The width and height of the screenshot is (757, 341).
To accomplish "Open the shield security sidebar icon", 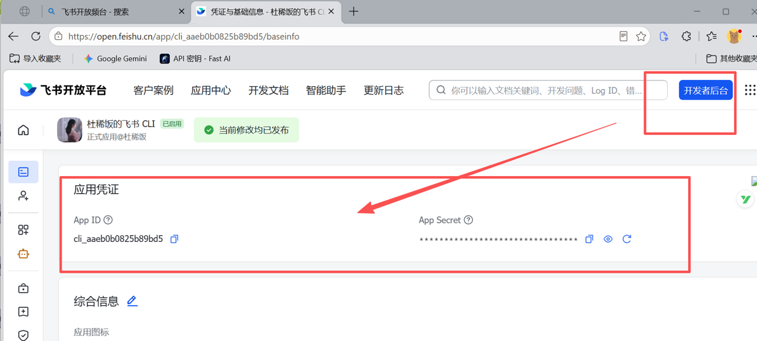I will 23,335.
